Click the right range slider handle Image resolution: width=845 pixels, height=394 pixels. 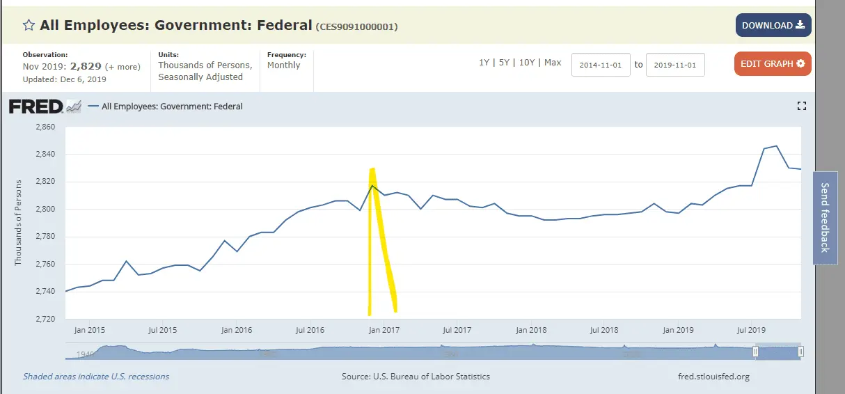coord(800,352)
